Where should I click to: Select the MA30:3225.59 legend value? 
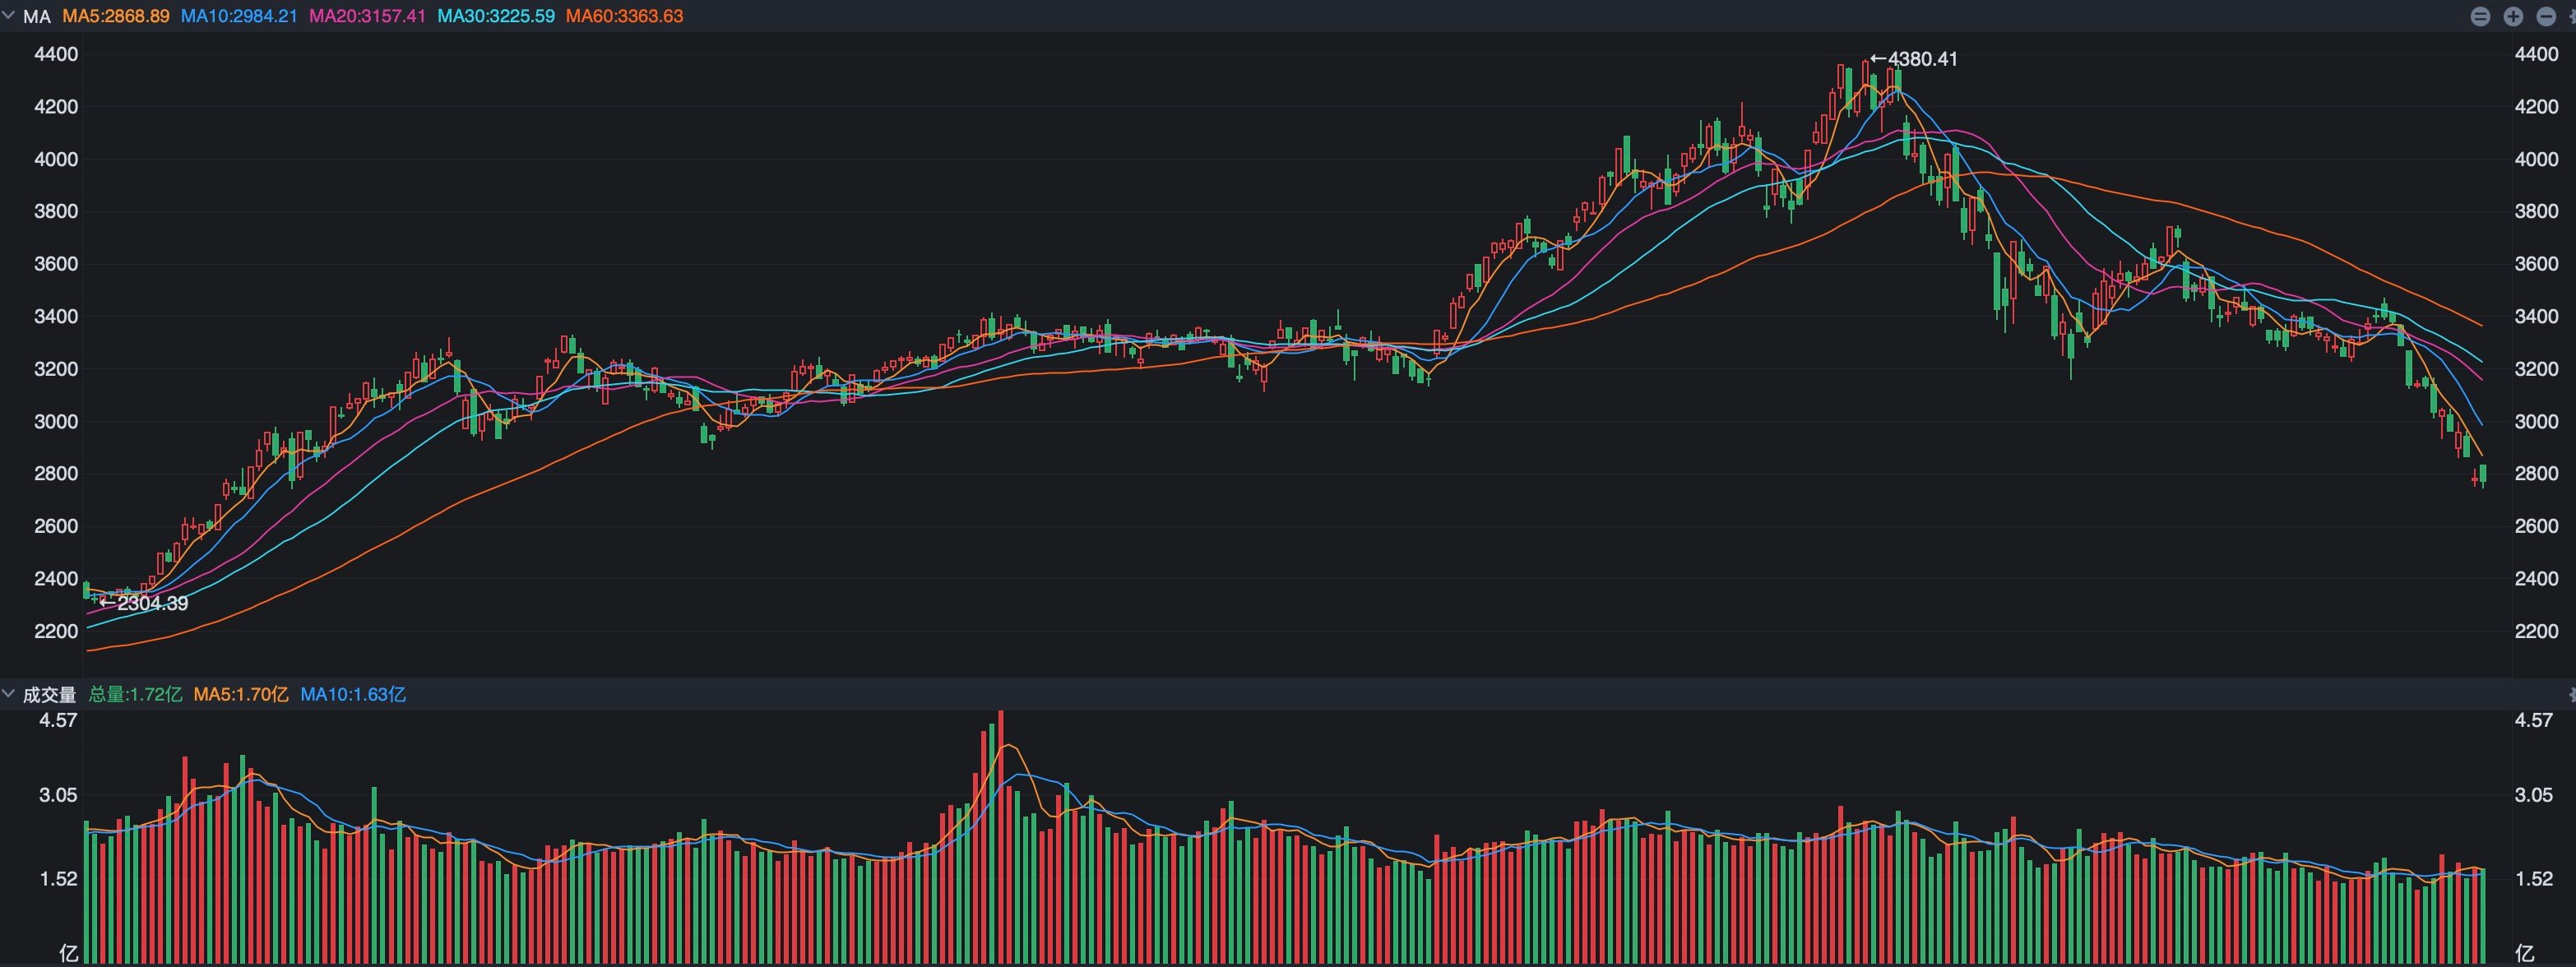click(x=496, y=16)
